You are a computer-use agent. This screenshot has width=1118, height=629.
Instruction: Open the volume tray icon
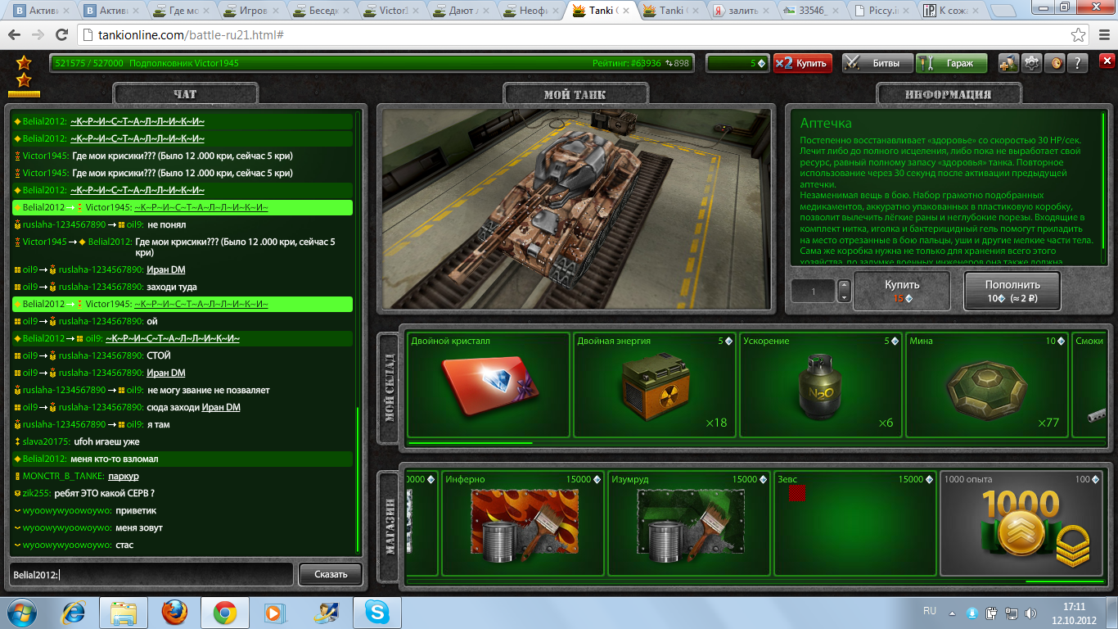[1029, 613]
